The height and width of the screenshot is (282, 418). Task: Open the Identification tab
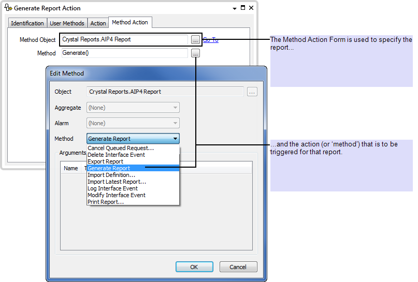click(x=27, y=23)
